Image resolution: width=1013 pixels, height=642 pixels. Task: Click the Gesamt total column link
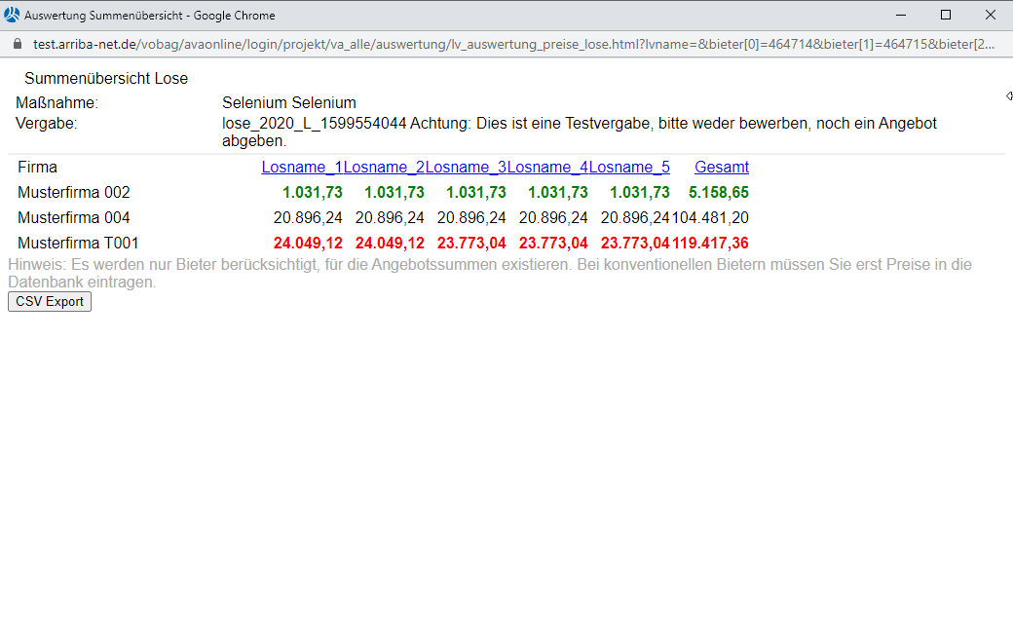pos(721,168)
